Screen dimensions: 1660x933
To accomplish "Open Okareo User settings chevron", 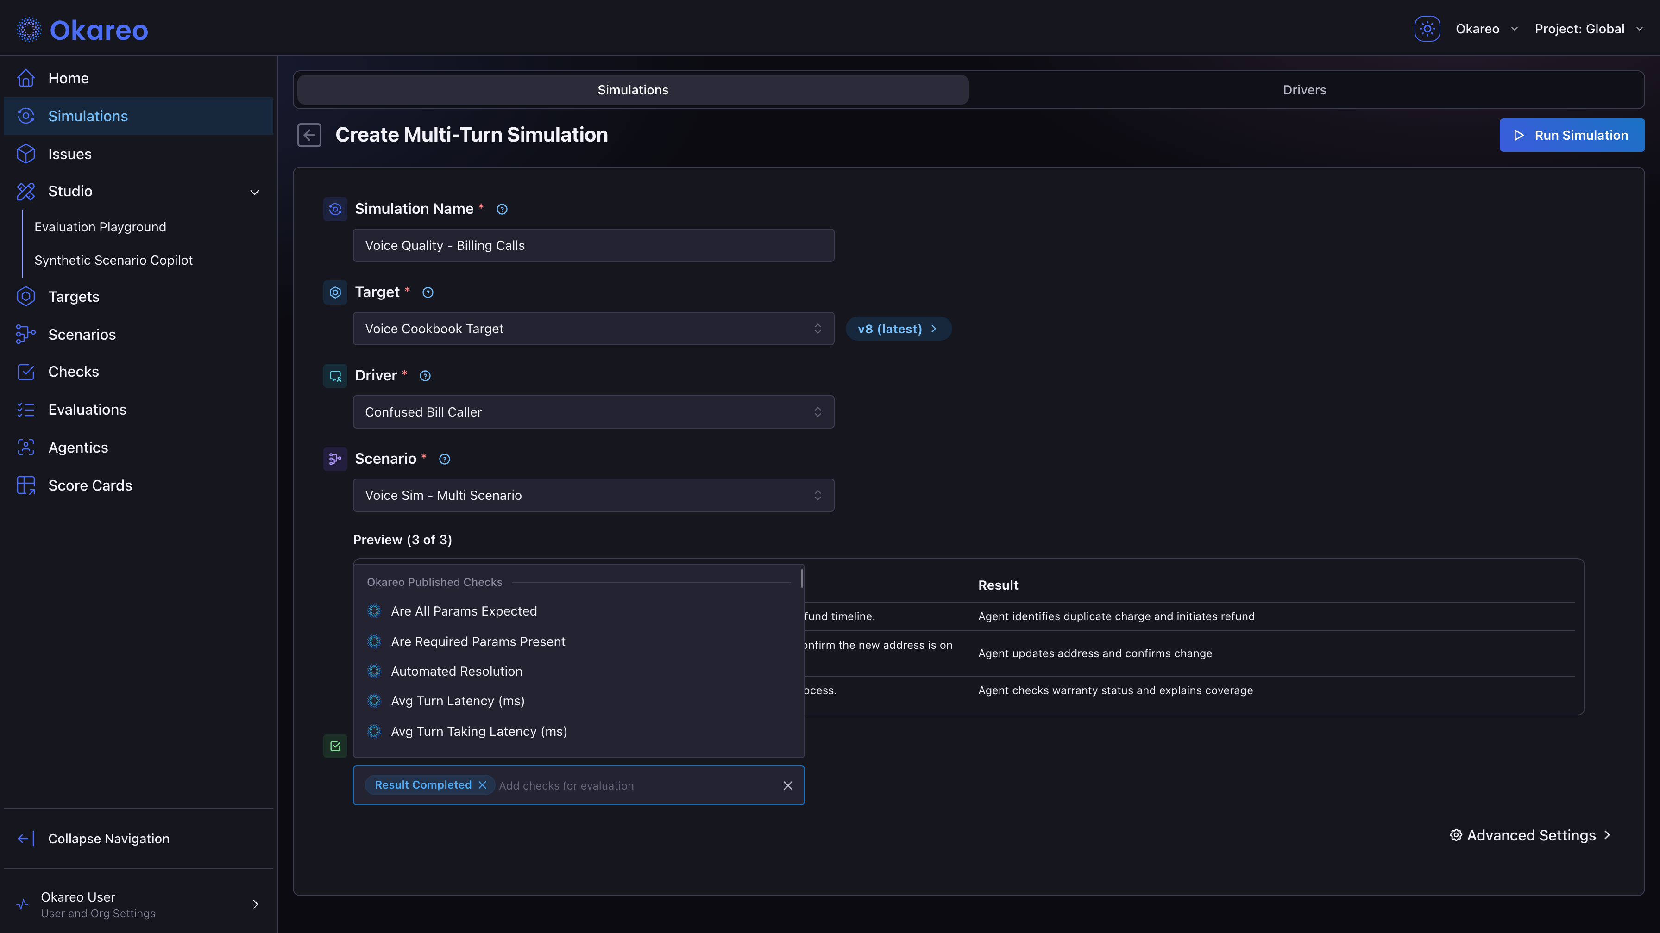I will (x=255, y=904).
